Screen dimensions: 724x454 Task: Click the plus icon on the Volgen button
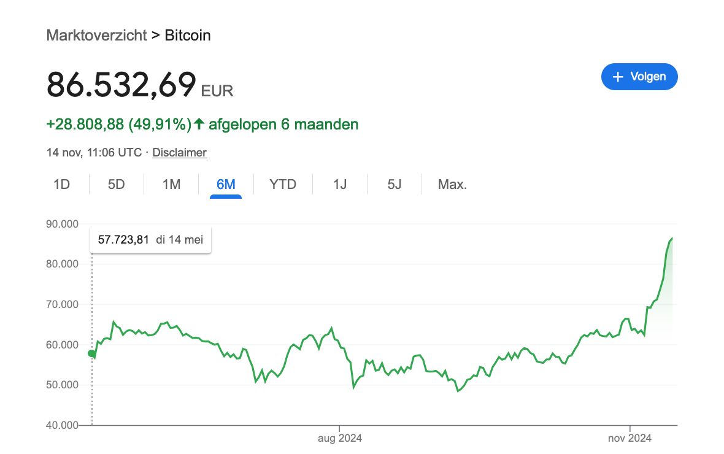coord(618,77)
